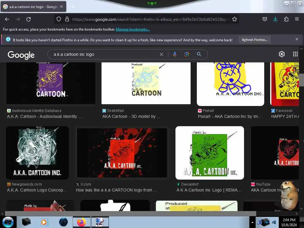This screenshot has width=304, height=228.
Task: Click the X.com source label
Action: (x=83, y=184)
